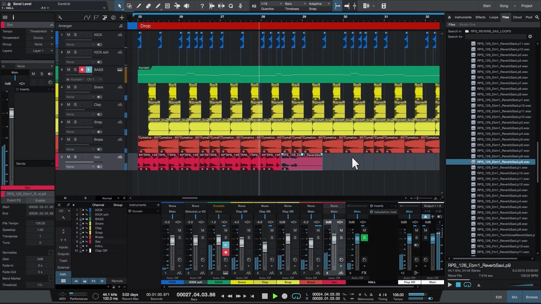Switch to the Cloud browser tab
The width and height of the screenshot is (541, 304).
point(517,17)
